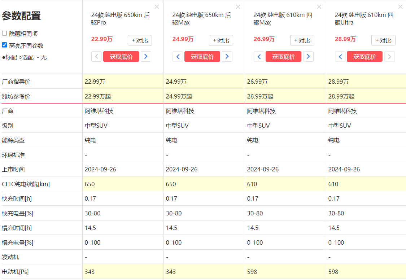The image size is (406, 280).
Task: Add 650km 后驱Pro to comparison (+对比)
Action: pos(140,40)
